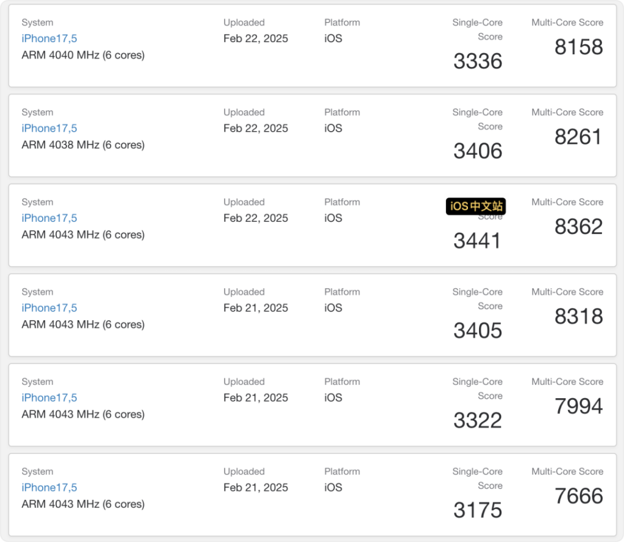The height and width of the screenshot is (542, 624).
Task: Click the ARM 4038 MHz (6 cores) text
Action: coord(83,145)
